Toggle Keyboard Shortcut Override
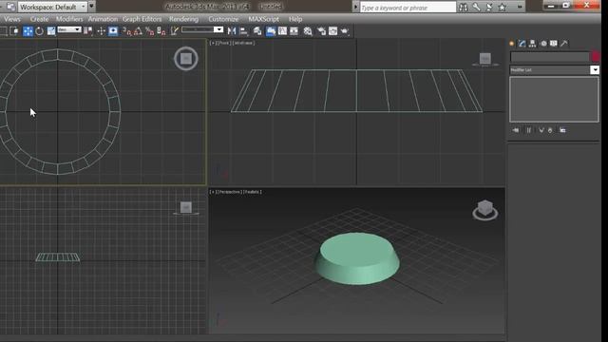Screen dimensions: 608x342 (113, 31)
